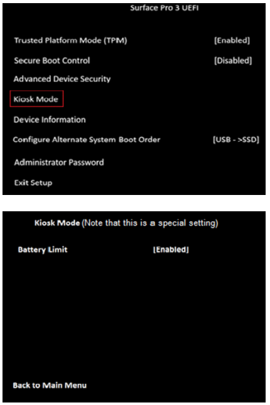Toggle Secure Boot Disabled value
Screen dimensions: 270x405
[233, 61]
